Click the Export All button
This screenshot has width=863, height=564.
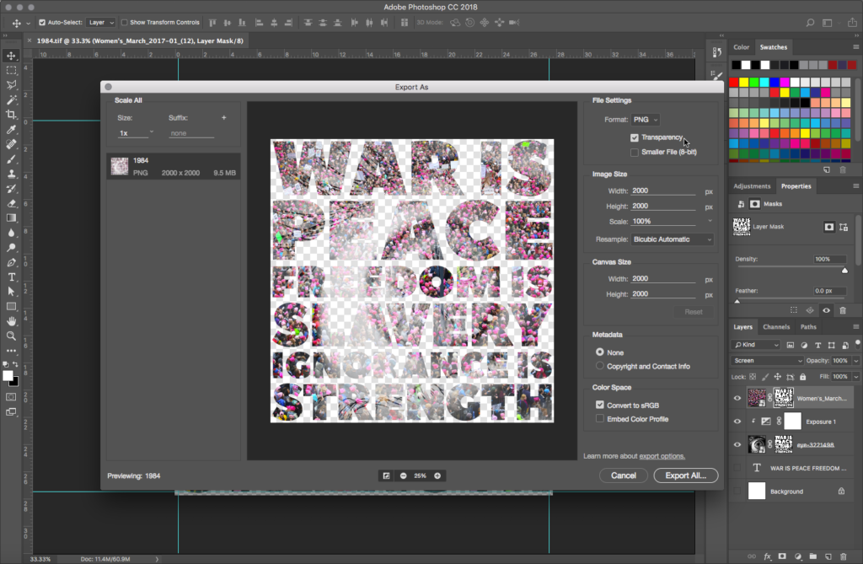click(x=685, y=475)
